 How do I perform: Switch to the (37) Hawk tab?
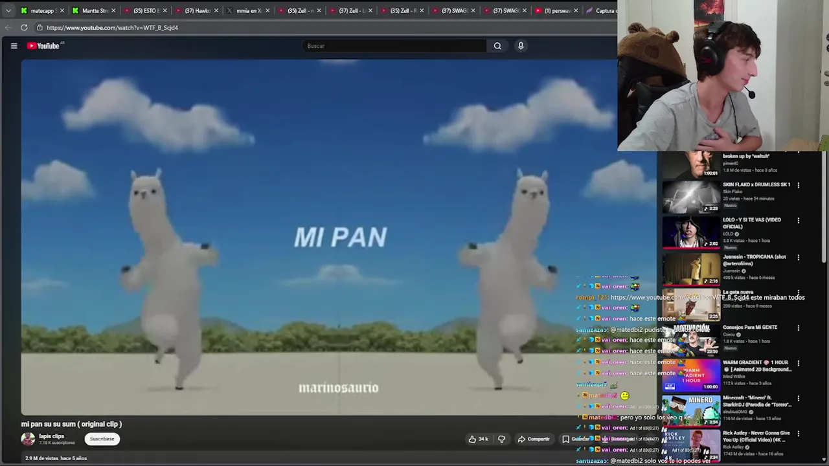[x=197, y=10]
